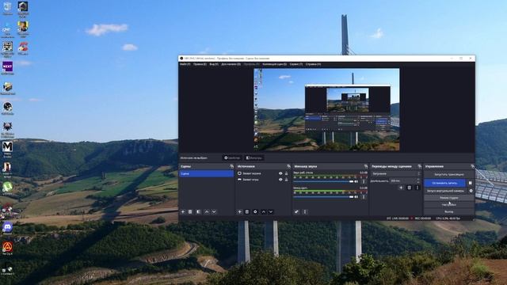This screenshot has height=285, width=507.
Task: Adjust the desktop audio volume slider
Action: pyautogui.click(x=323, y=181)
